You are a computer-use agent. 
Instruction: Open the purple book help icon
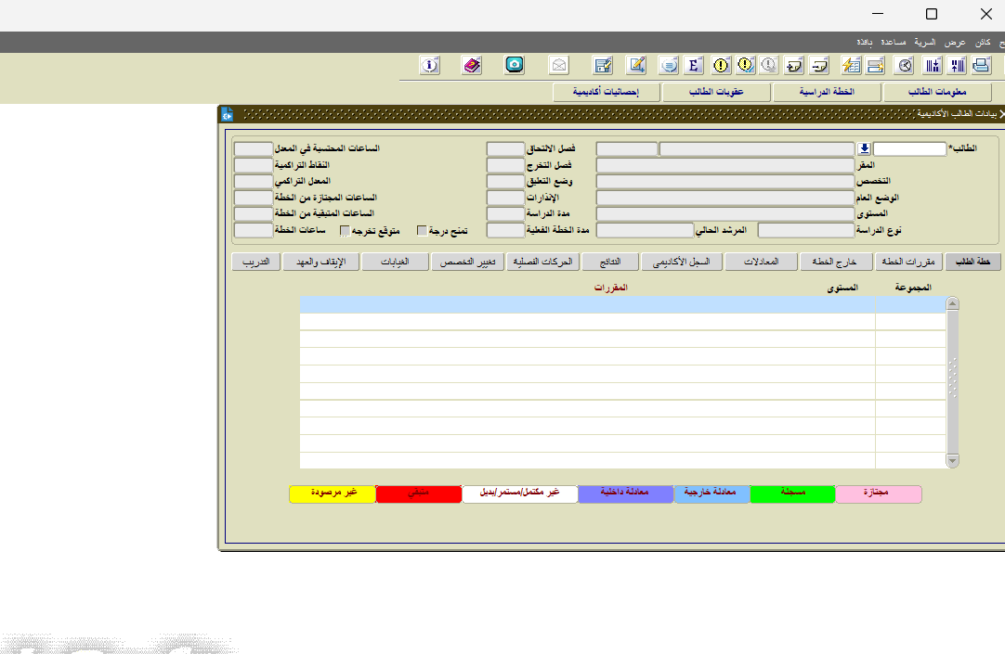coord(472,65)
